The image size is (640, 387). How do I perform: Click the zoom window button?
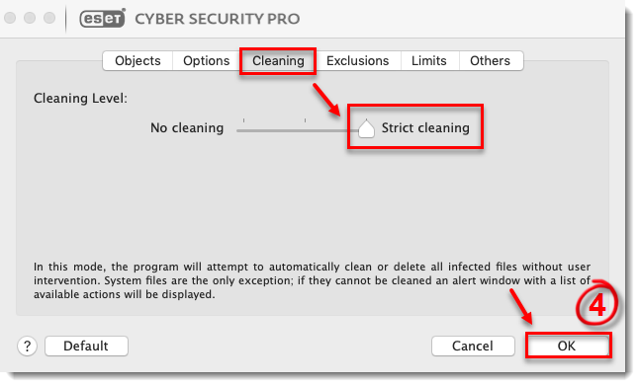point(49,18)
